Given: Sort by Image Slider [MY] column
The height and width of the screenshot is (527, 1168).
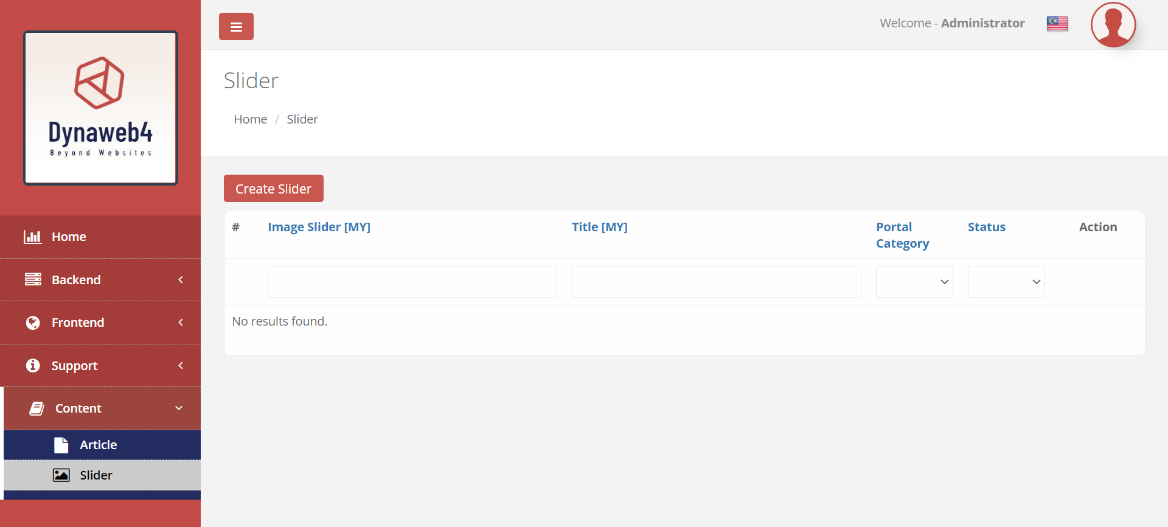Looking at the screenshot, I should (319, 227).
